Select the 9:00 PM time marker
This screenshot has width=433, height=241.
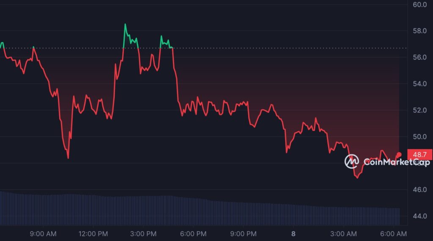[244, 233]
